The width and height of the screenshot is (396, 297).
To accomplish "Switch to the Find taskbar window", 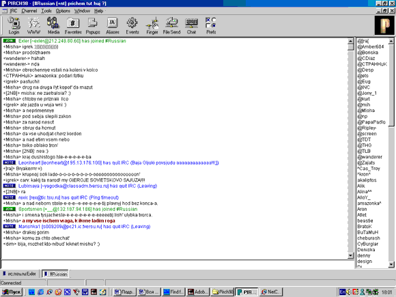I will click(173, 292).
